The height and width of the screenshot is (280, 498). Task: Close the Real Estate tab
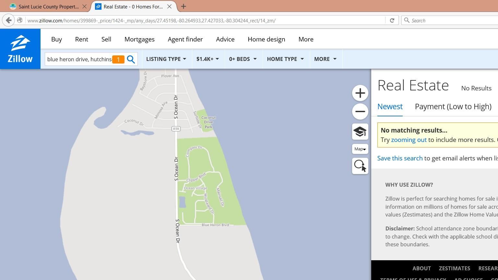(x=169, y=6)
